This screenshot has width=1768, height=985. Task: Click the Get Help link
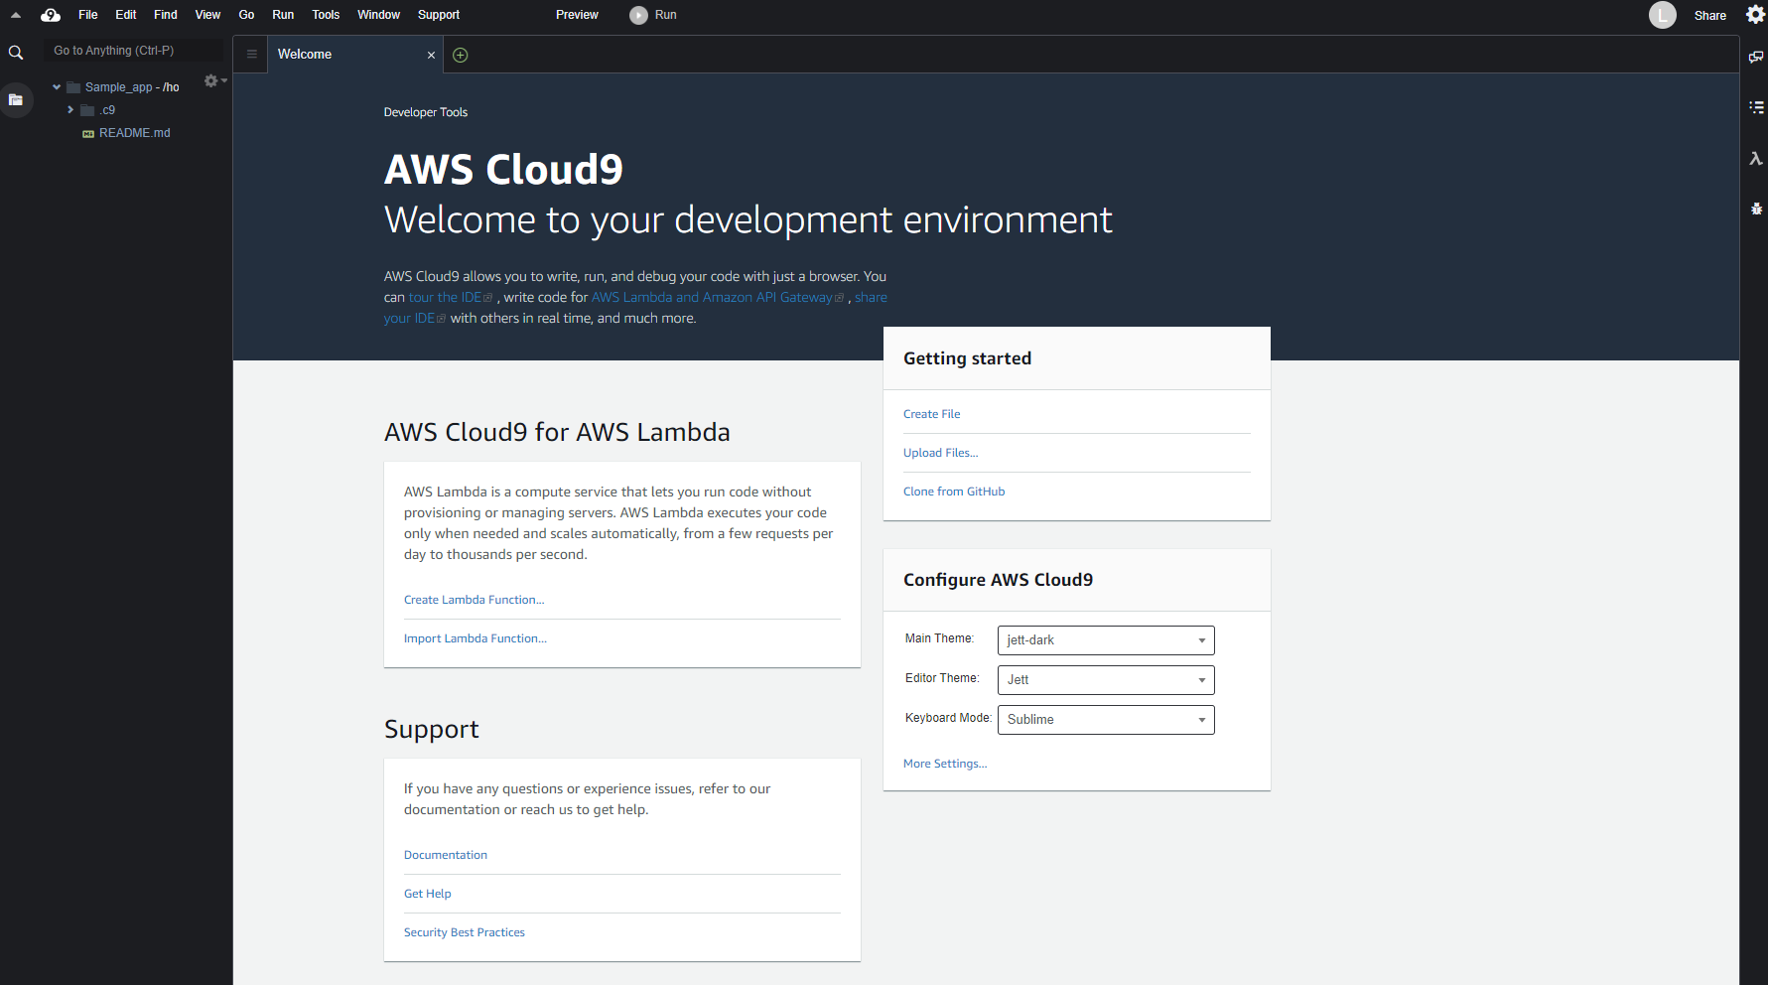(x=427, y=894)
